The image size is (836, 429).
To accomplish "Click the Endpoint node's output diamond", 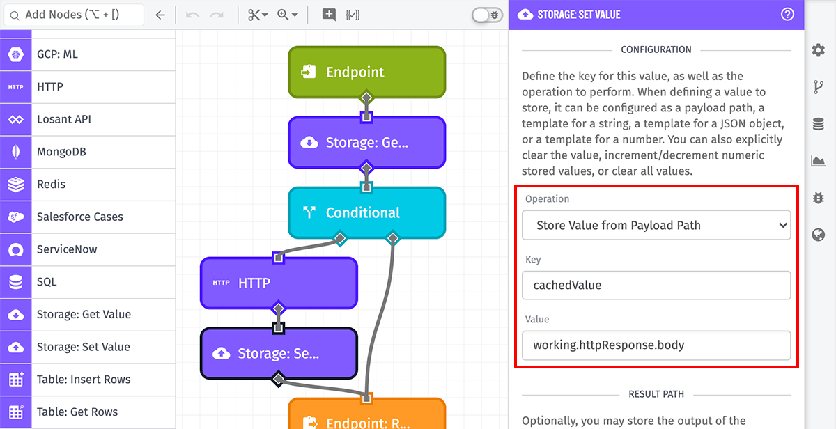I will [366, 97].
